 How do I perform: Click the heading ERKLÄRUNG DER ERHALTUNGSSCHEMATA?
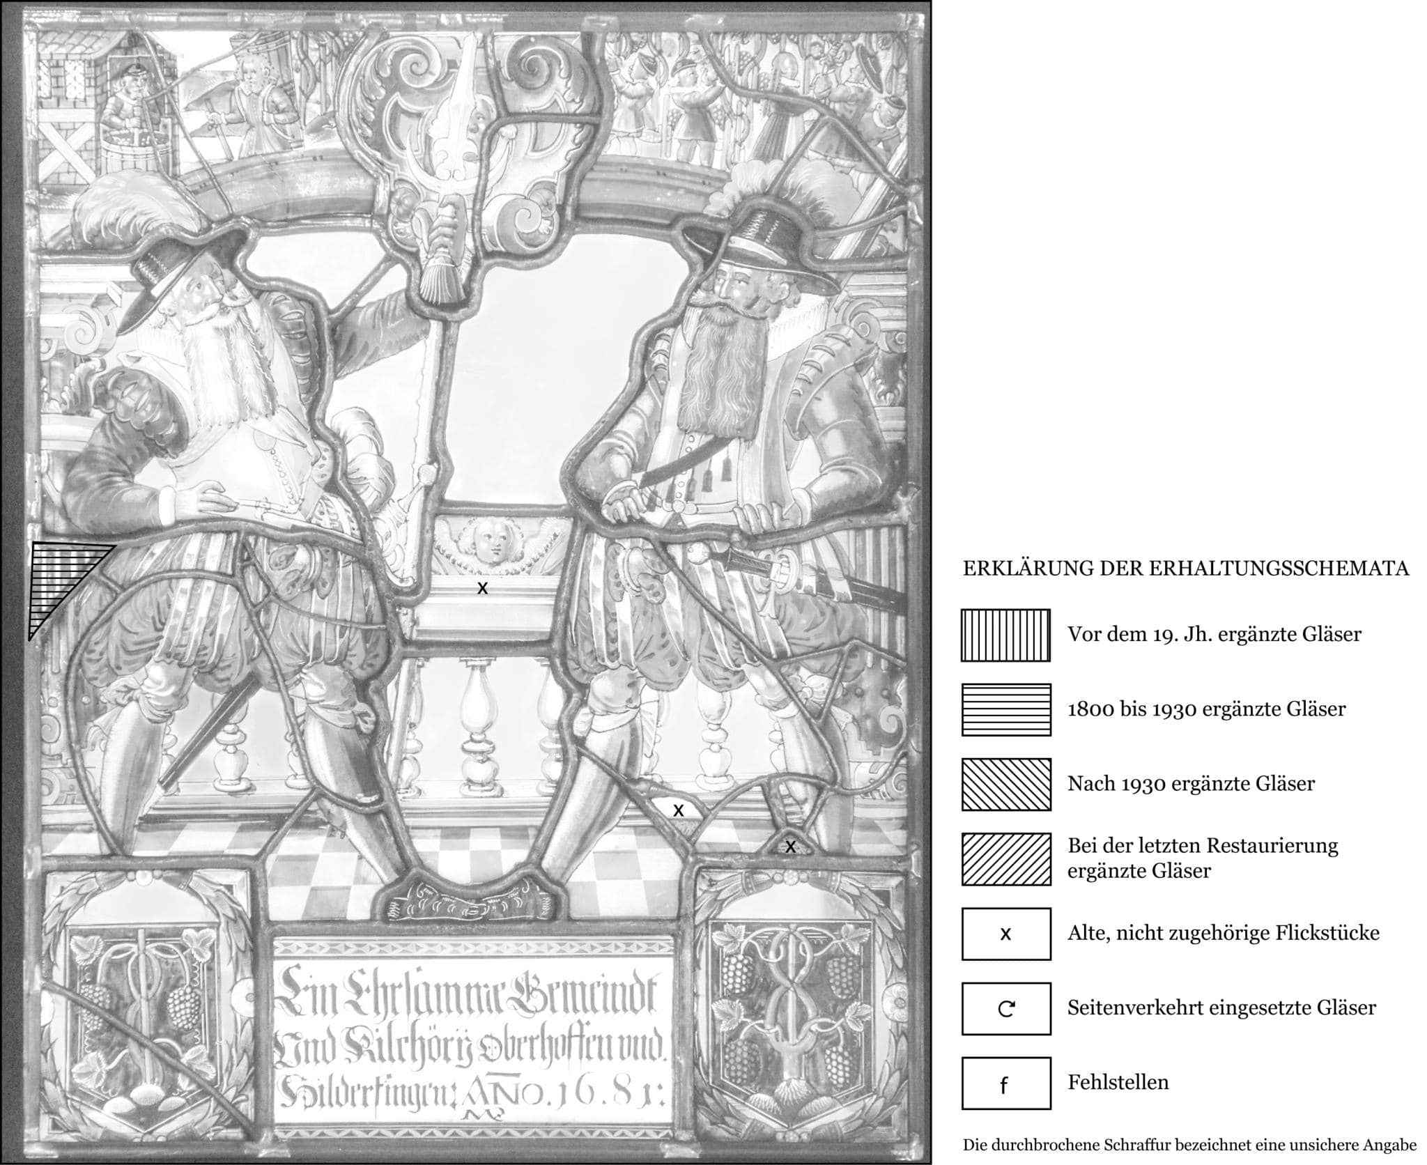(1185, 569)
